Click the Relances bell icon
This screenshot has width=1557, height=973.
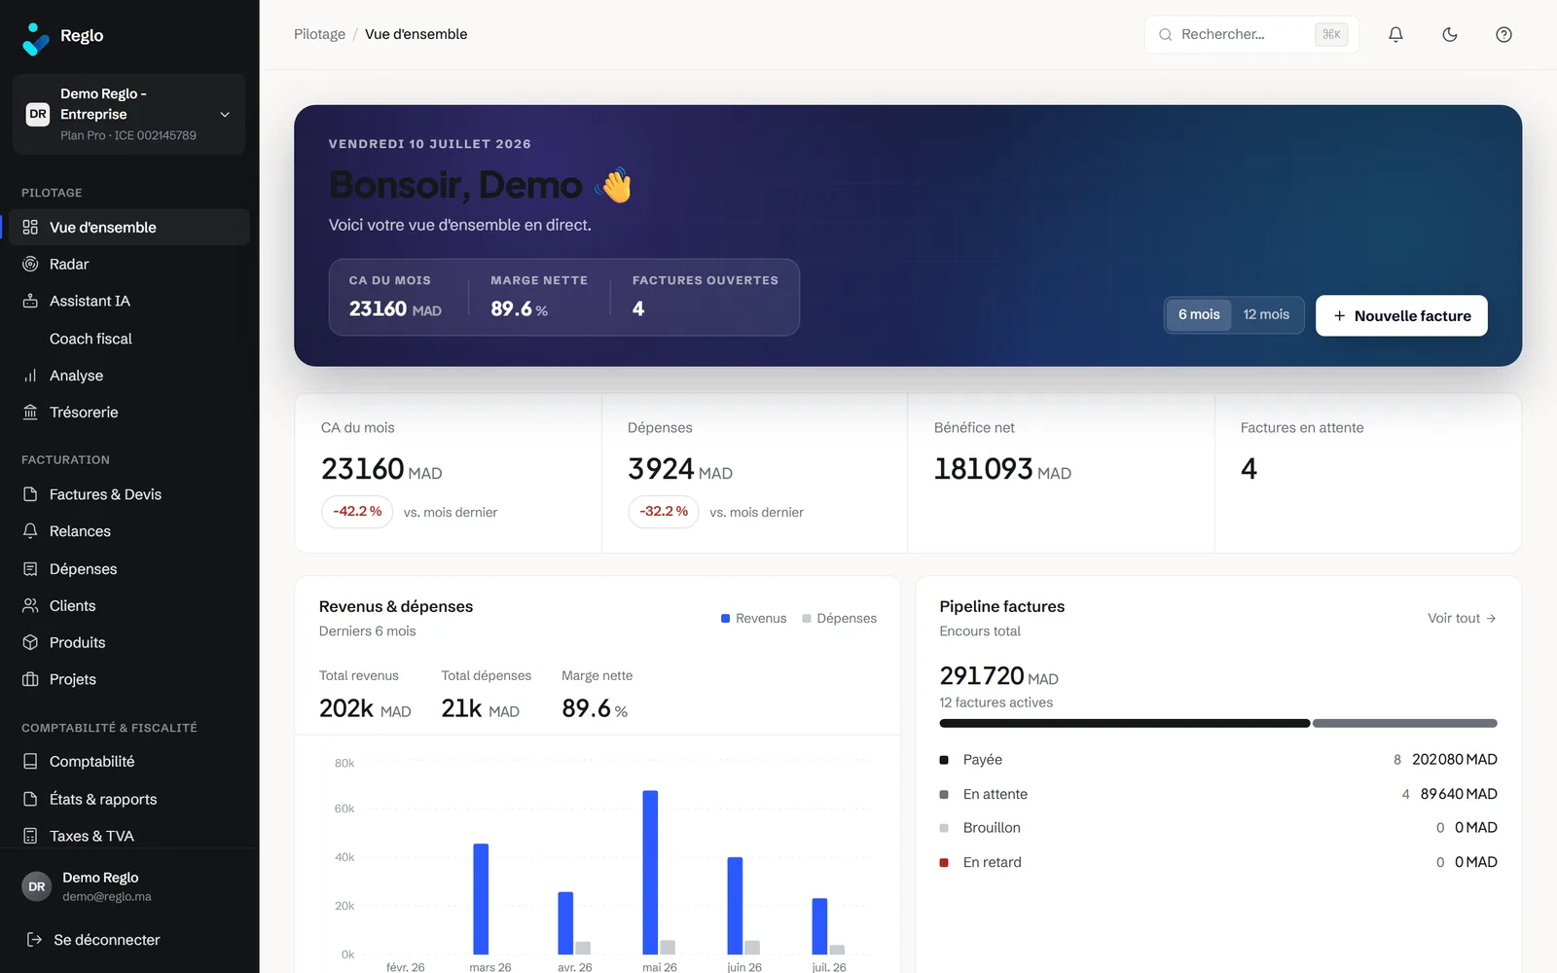(30, 531)
